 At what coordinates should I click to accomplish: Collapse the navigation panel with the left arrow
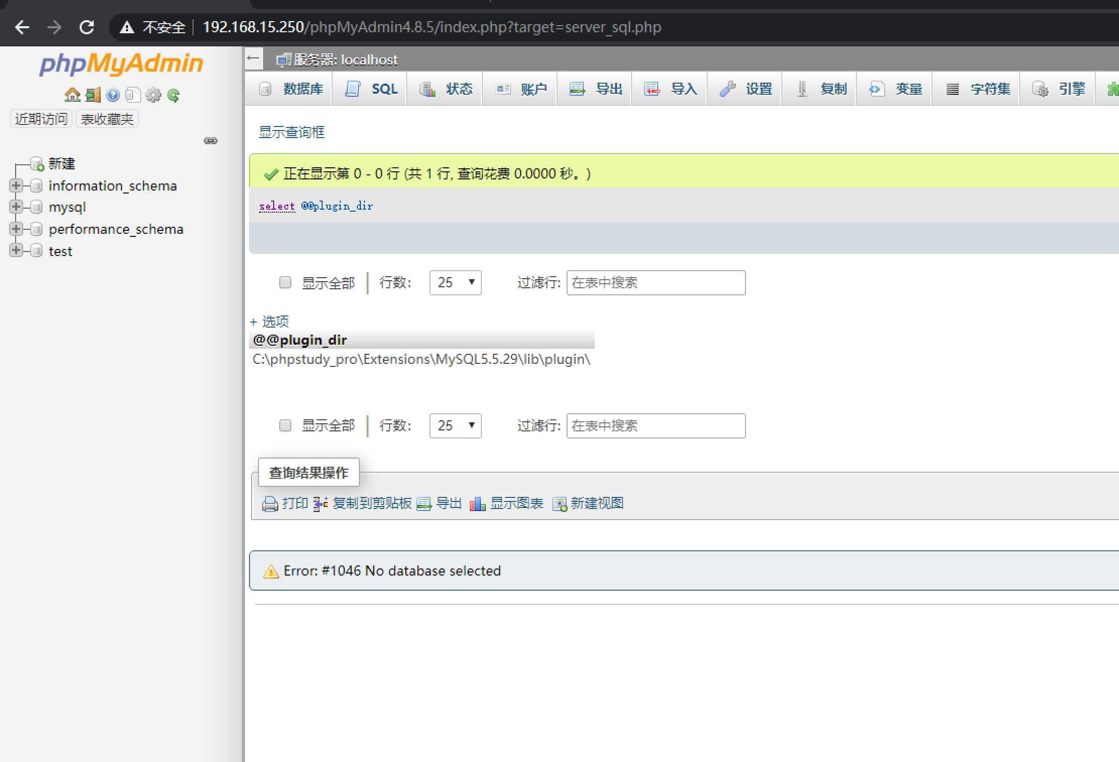254,59
